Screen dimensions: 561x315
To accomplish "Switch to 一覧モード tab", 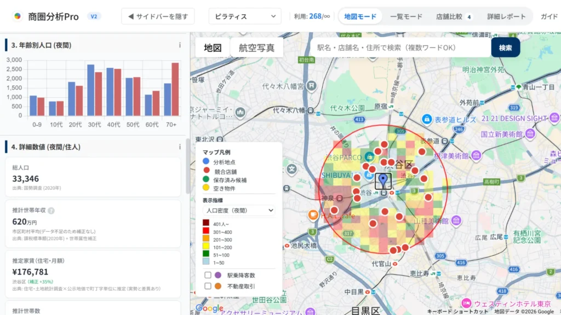I will click(406, 16).
